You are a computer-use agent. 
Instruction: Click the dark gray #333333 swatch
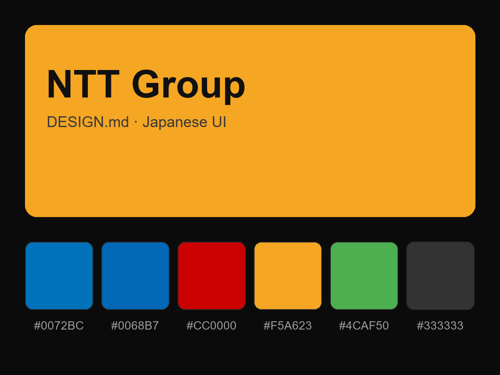(x=440, y=276)
